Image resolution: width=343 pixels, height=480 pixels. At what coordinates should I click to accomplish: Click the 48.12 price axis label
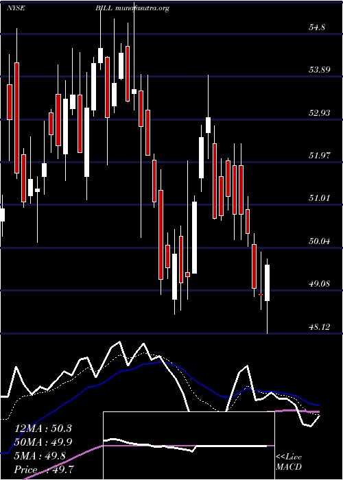(319, 327)
